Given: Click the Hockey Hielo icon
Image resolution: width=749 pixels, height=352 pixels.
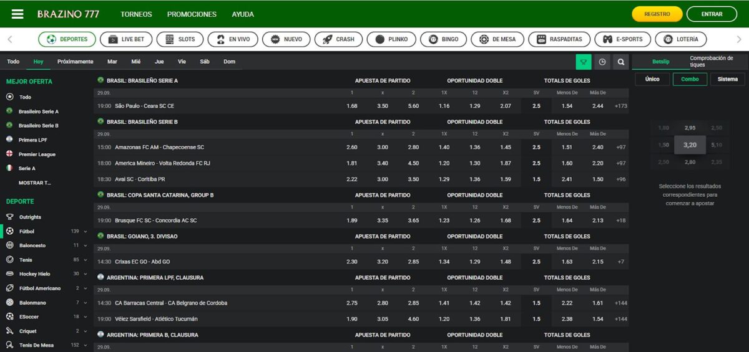Looking at the screenshot, I should [x=9, y=274].
